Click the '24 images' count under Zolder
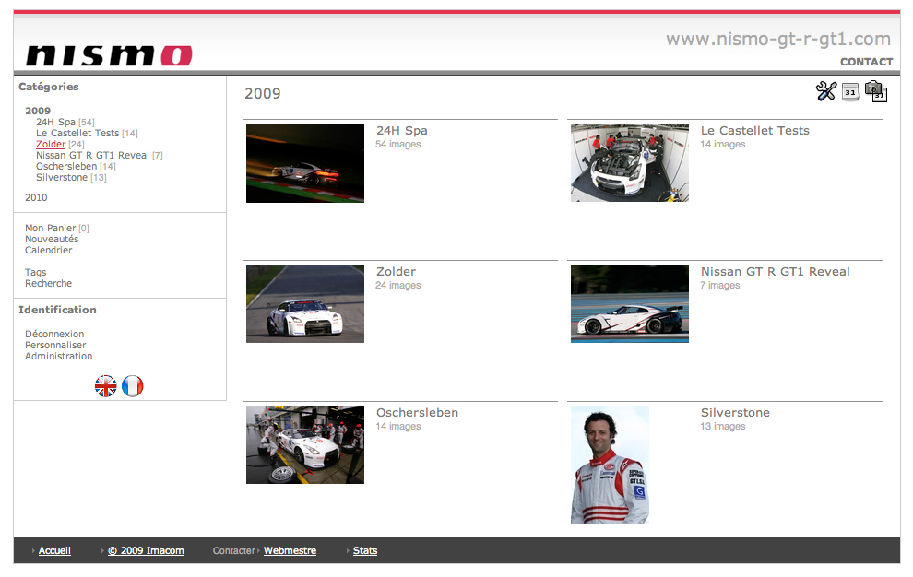Viewport: 913px width, 577px height. 398,285
